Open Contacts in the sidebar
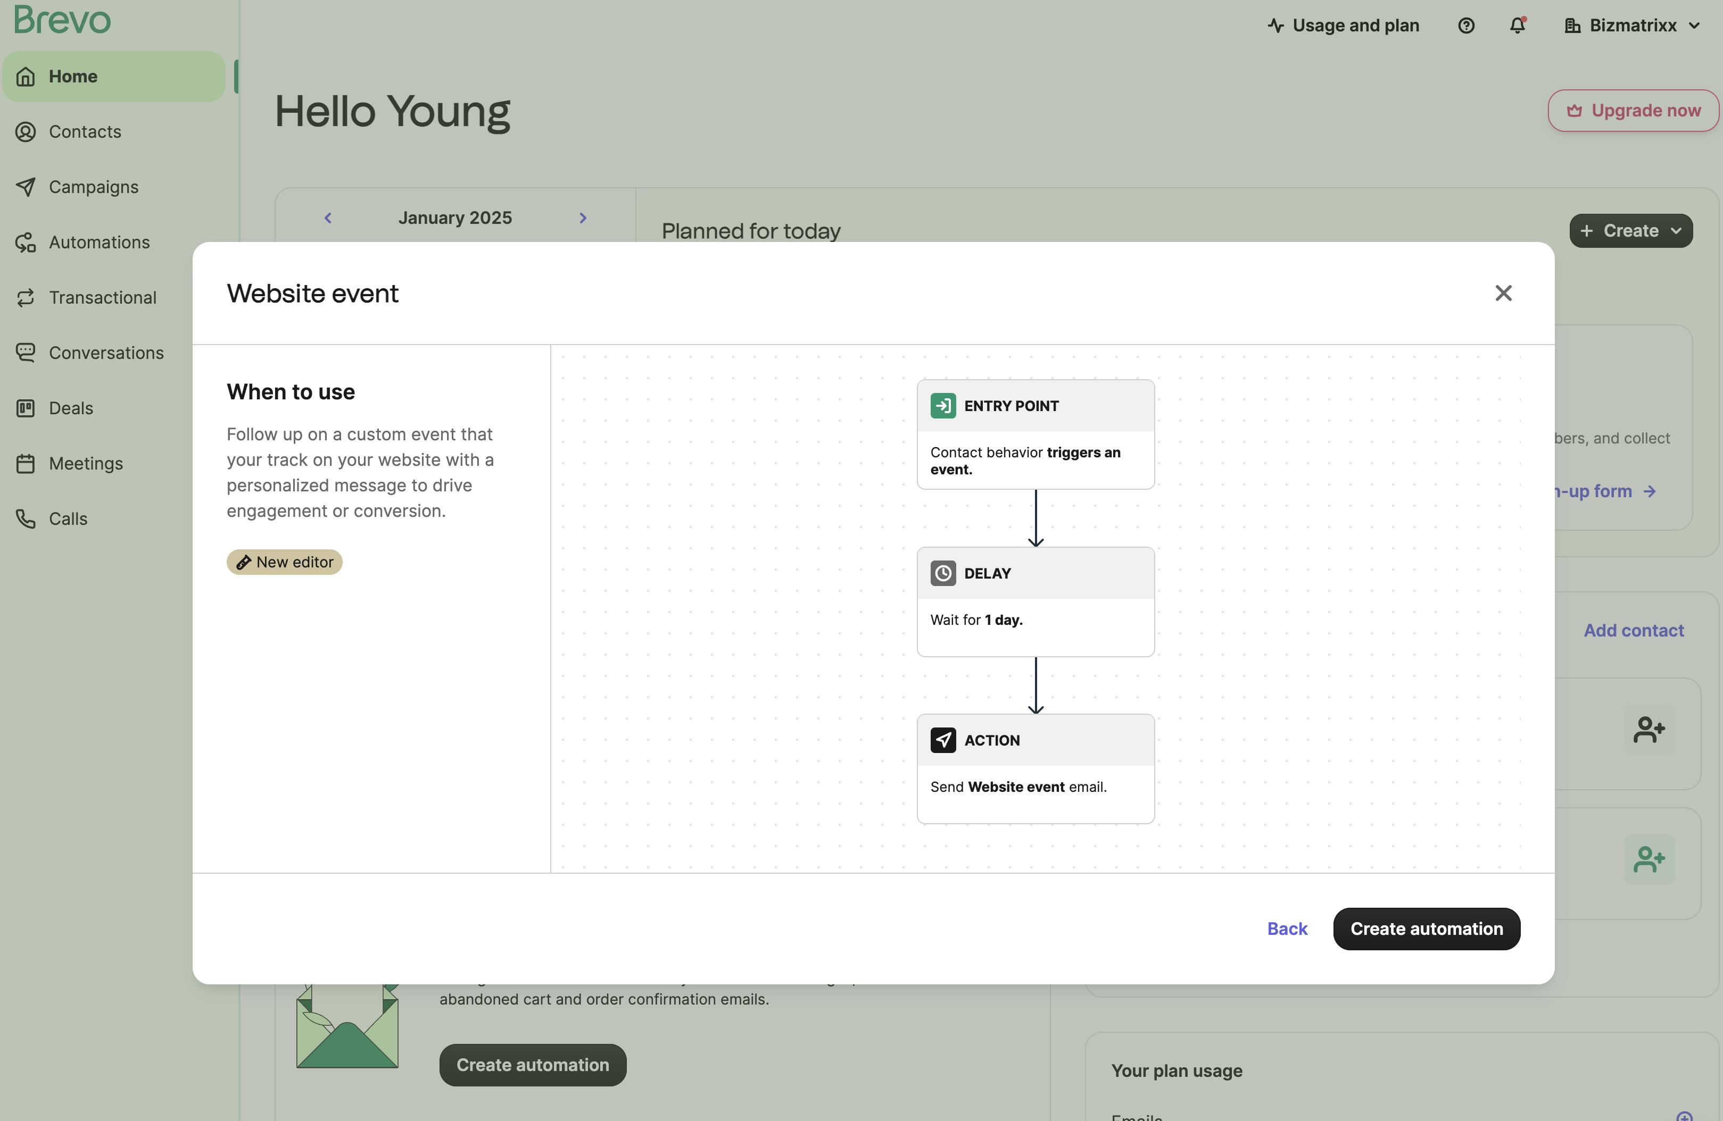Image resolution: width=1723 pixels, height=1121 pixels. [x=85, y=132]
